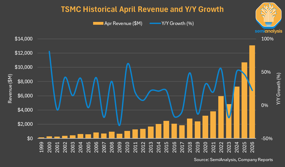Select the Apr Revenue ($M) legend label
Screen dimensions: 285x167
[123, 23]
